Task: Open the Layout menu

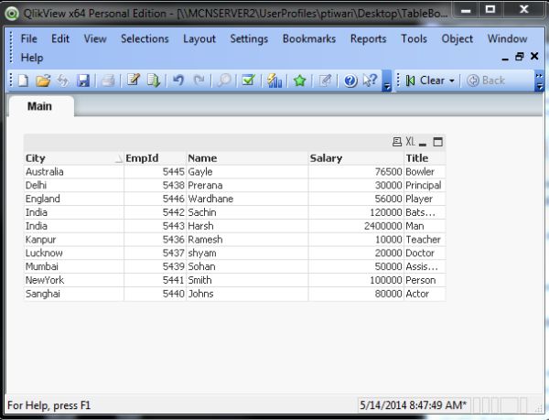Action: click(x=199, y=38)
